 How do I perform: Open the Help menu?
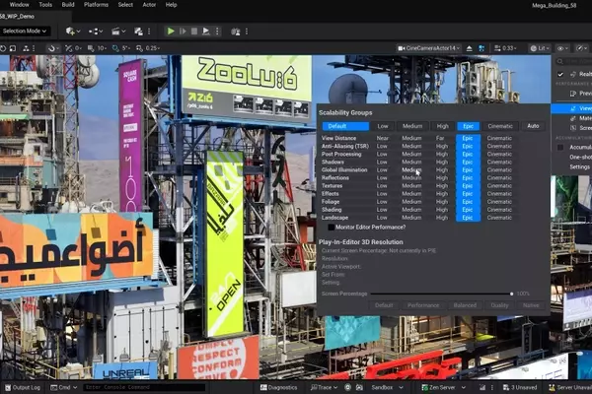171,5
